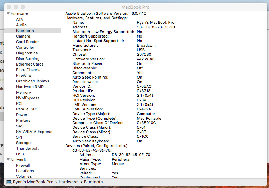269x188 pixels.
Task: Click the Transport value USB
Action: point(141,50)
